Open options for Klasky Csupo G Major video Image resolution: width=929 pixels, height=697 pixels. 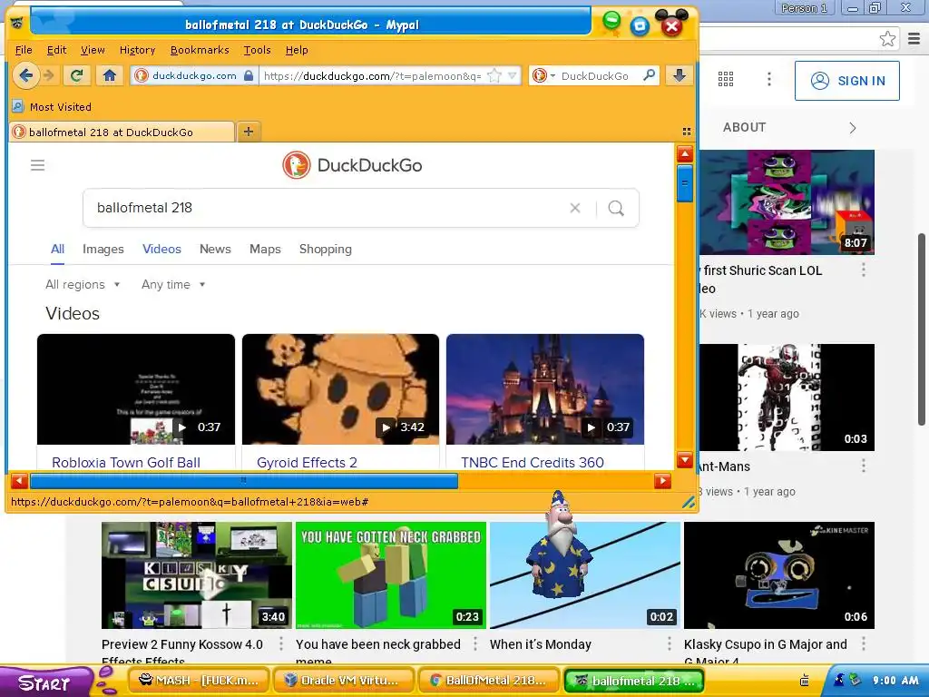click(864, 643)
